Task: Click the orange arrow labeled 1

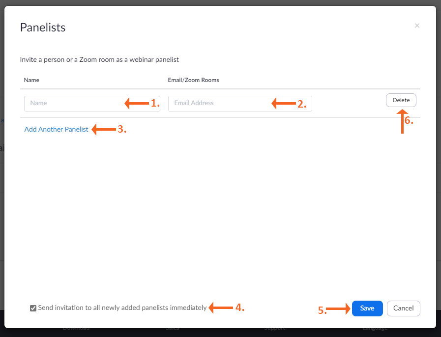Action: [x=137, y=103]
